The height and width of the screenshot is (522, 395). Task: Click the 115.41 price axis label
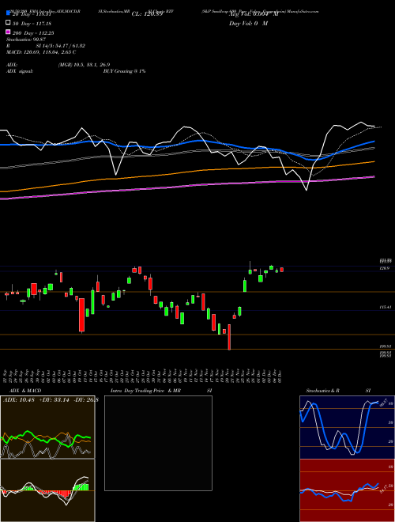tap(385, 308)
